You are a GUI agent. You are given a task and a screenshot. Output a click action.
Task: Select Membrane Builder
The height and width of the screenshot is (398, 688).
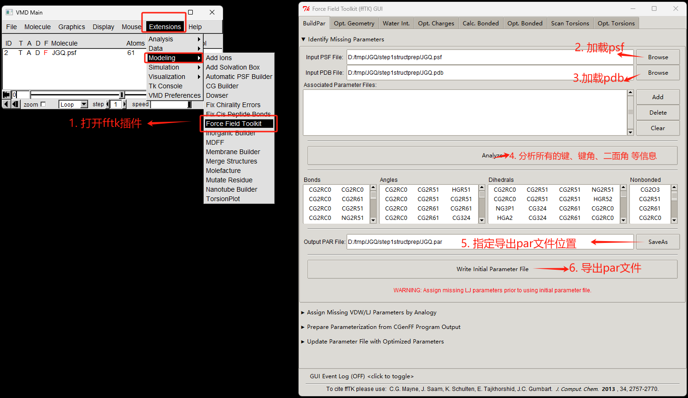(x=239, y=152)
